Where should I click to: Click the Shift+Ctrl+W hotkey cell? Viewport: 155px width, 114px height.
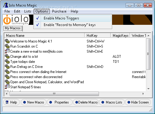(x=96, y=41)
